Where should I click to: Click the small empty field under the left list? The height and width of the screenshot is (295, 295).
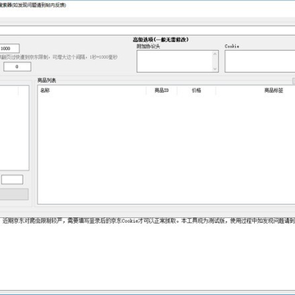click(12, 179)
